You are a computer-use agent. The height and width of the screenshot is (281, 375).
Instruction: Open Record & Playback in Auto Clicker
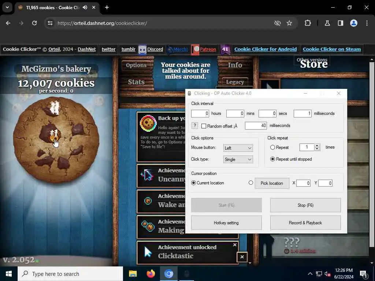(x=305, y=223)
